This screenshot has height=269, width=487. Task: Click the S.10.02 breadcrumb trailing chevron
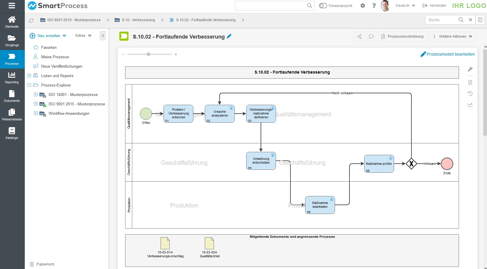click(243, 20)
